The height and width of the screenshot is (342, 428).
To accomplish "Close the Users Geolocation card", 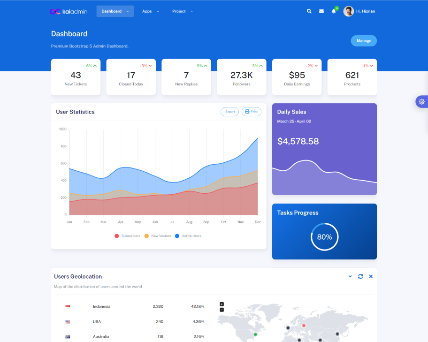I will [371, 276].
